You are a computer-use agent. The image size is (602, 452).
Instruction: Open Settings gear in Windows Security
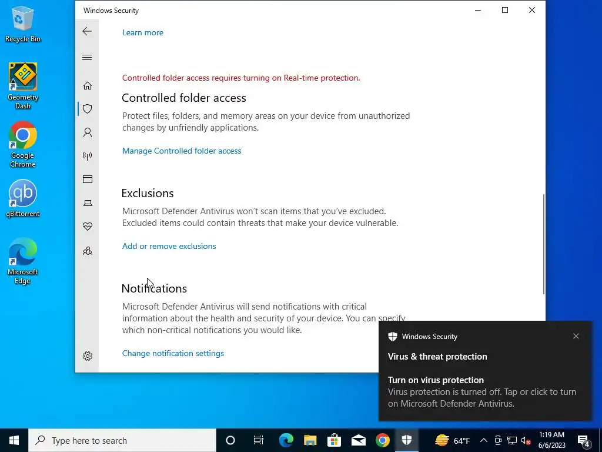[x=88, y=356]
